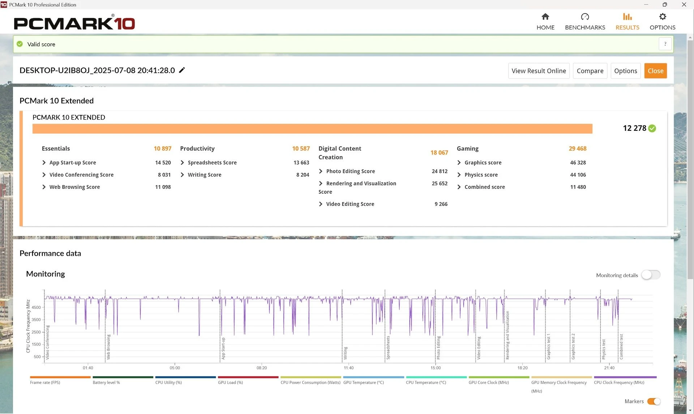Click the Essentials score 10 897

coord(162,148)
